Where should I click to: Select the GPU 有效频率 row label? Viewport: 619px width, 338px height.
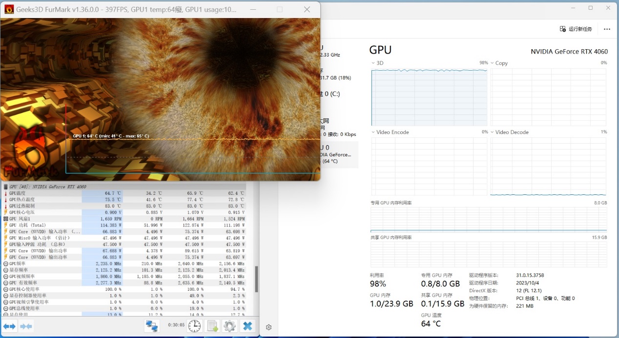23,282
